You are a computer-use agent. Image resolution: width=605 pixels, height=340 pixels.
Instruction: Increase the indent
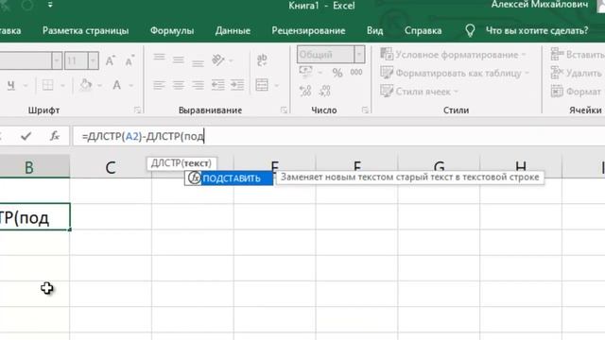point(237,85)
